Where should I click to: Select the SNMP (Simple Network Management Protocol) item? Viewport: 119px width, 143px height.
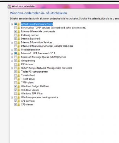(46, 68)
